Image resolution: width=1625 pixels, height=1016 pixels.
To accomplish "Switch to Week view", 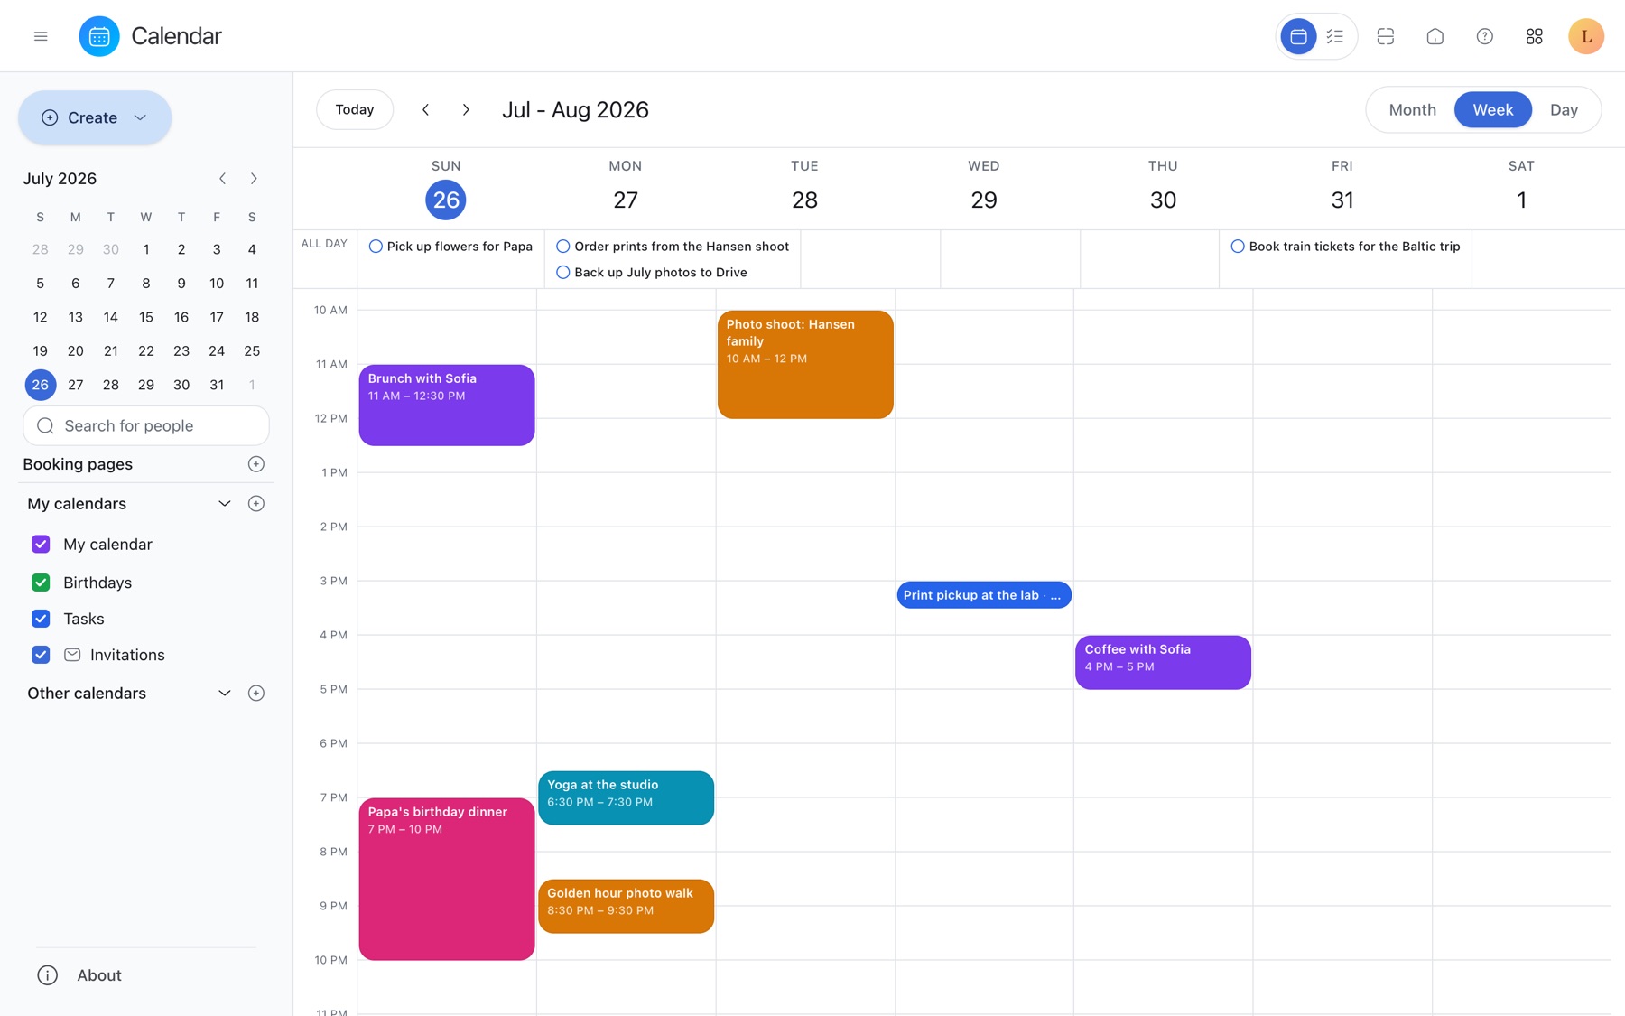I will tap(1492, 109).
